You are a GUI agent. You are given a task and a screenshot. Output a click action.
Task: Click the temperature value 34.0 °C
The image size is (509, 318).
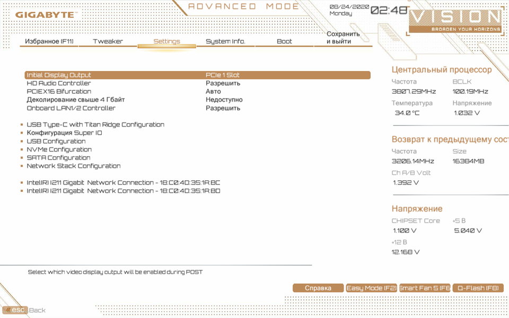pos(407,113)
